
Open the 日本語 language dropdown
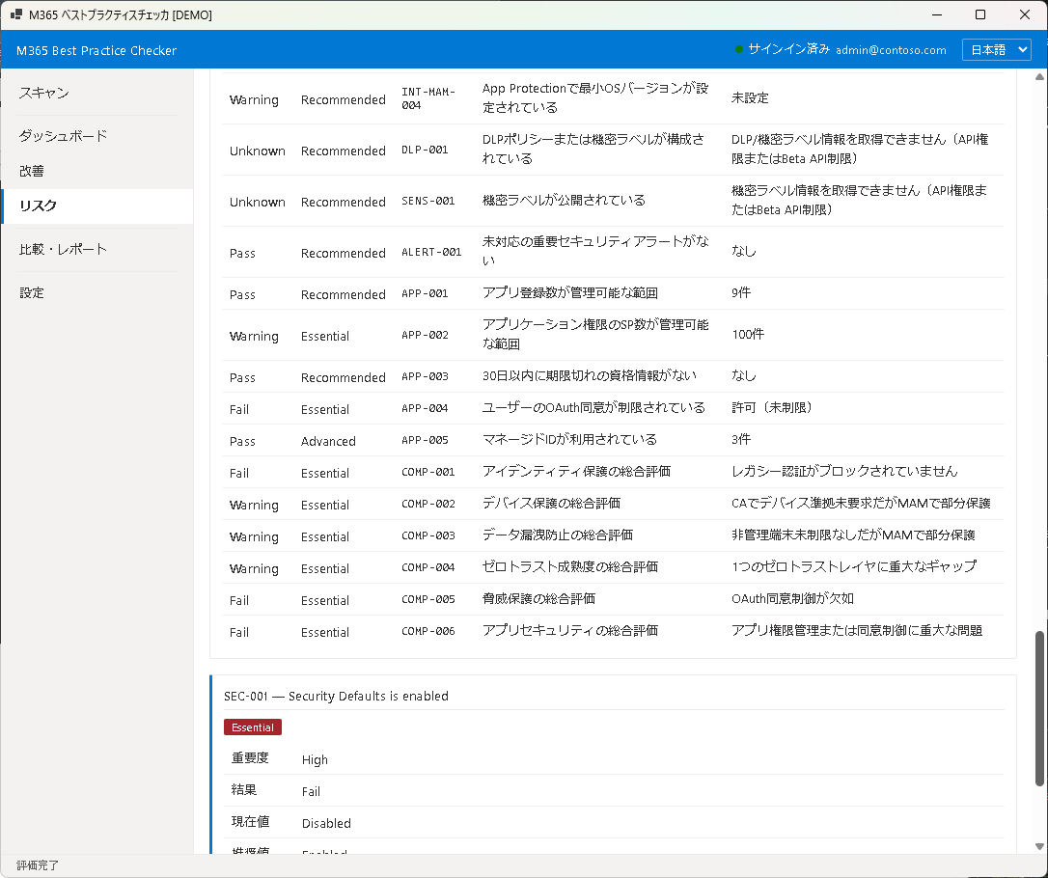click(x=996, y=49)
